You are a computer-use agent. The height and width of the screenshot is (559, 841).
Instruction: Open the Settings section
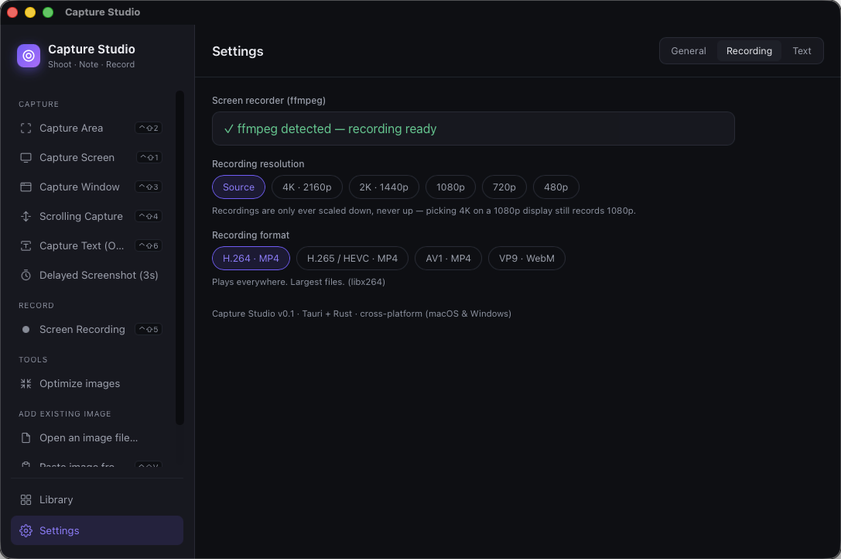97,531
